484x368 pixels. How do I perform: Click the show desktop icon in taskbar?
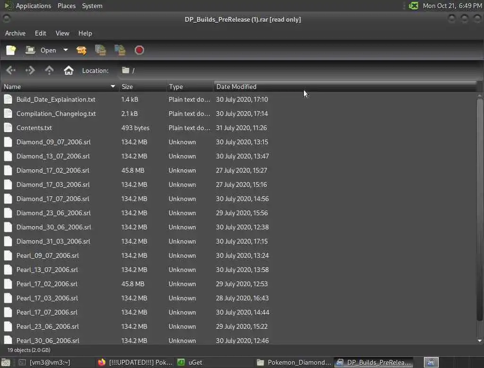(6, 362)
